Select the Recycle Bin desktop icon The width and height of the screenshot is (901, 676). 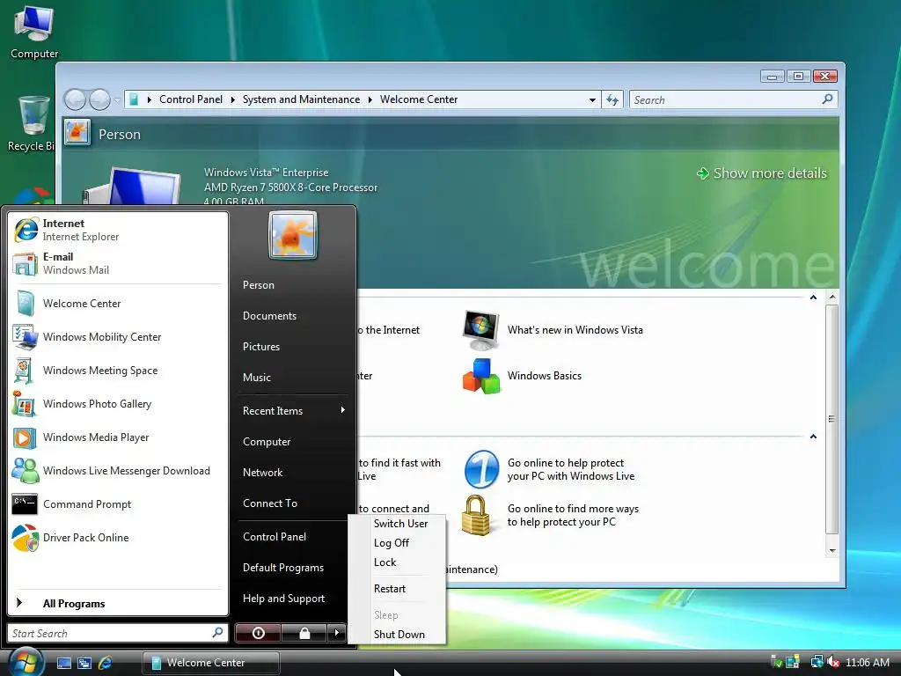pyautogui.click(x=33, y=123)
